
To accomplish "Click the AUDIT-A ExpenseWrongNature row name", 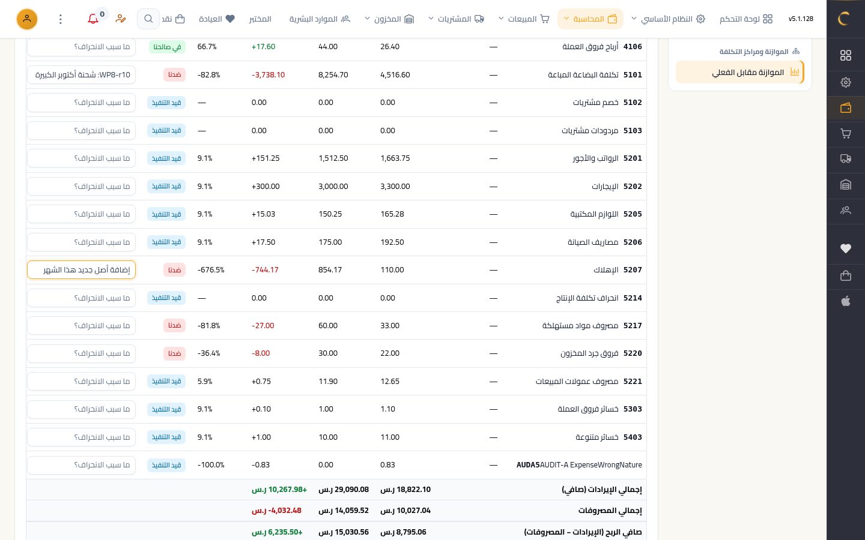I will click(591, 465).
